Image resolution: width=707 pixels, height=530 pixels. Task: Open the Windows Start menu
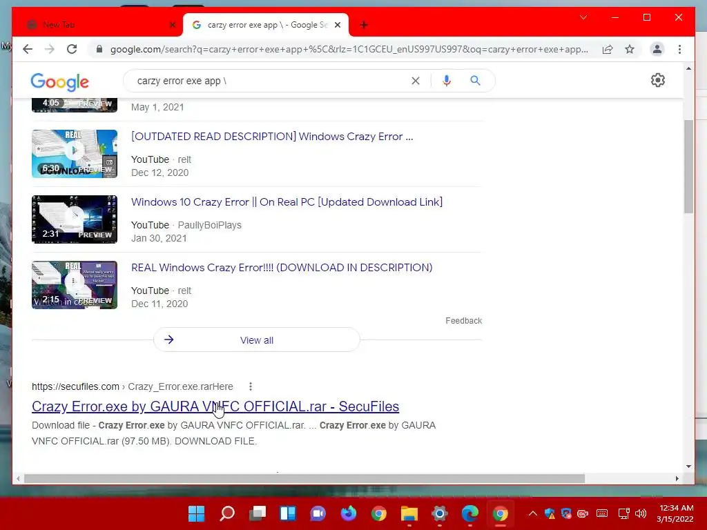click(196, 513)
